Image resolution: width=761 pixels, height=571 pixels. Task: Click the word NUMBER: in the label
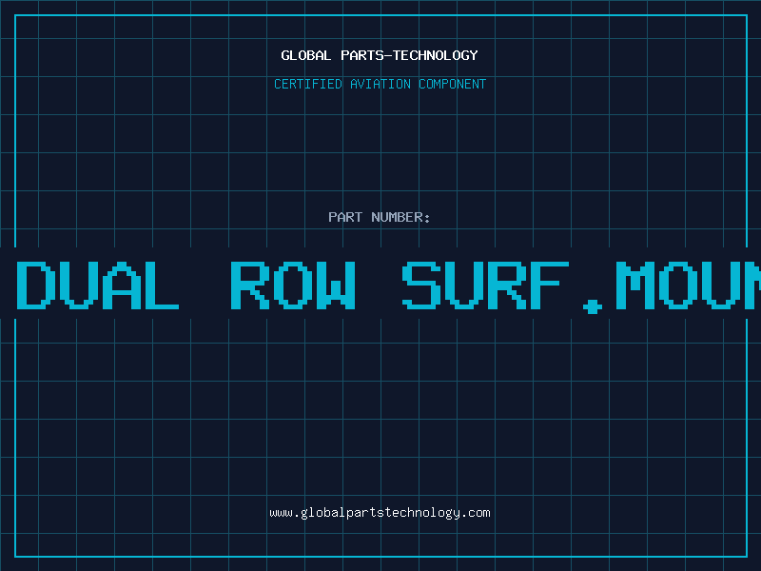tap(401, 218)
